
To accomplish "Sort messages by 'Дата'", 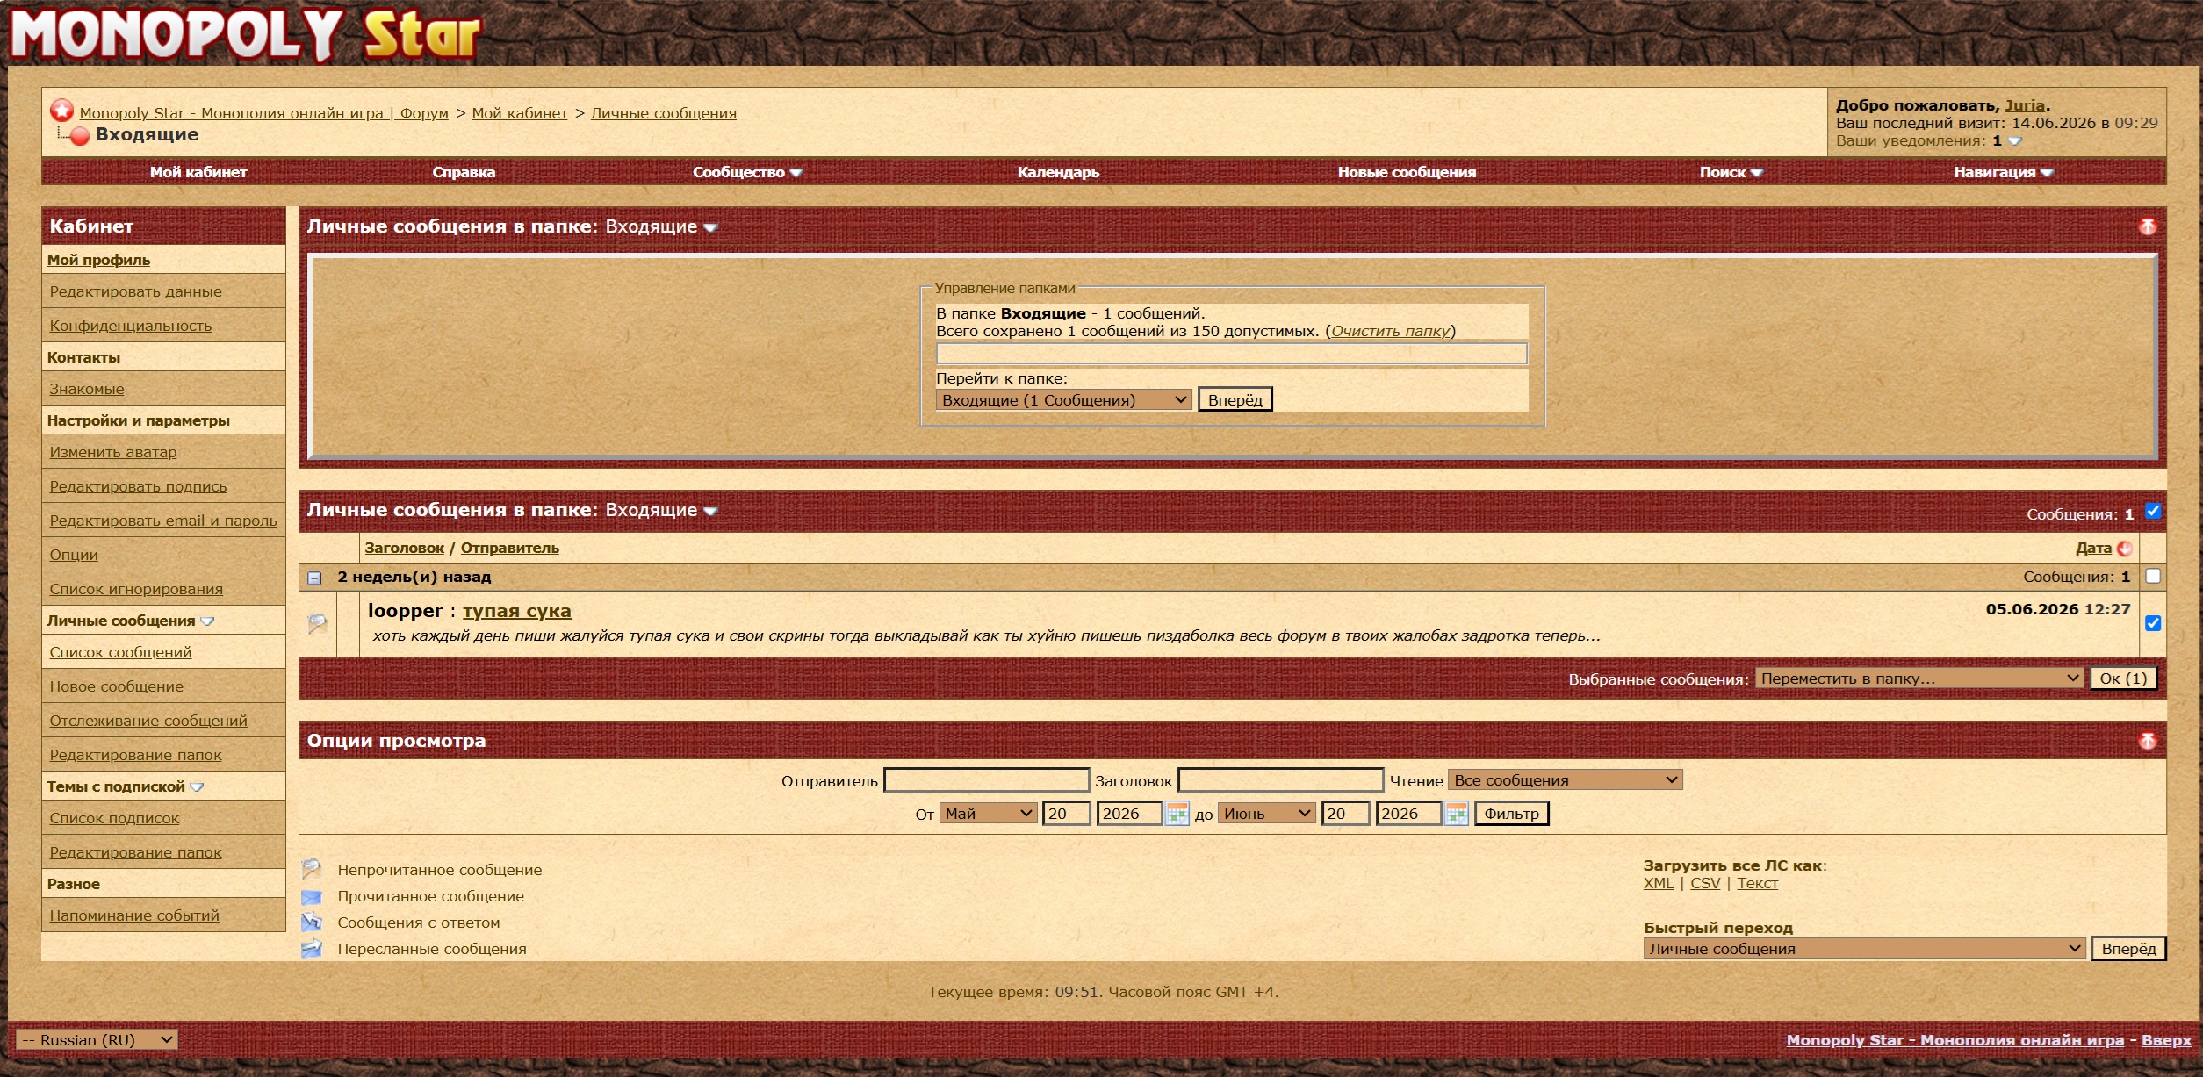I will [x=2093, y=548].
